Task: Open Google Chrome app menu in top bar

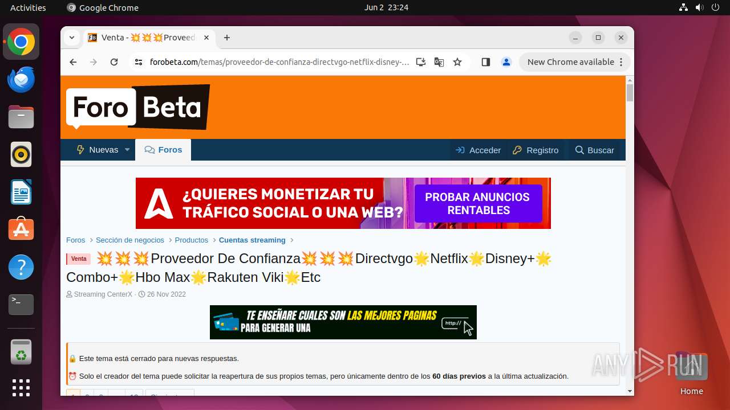Action: [103, 7]
